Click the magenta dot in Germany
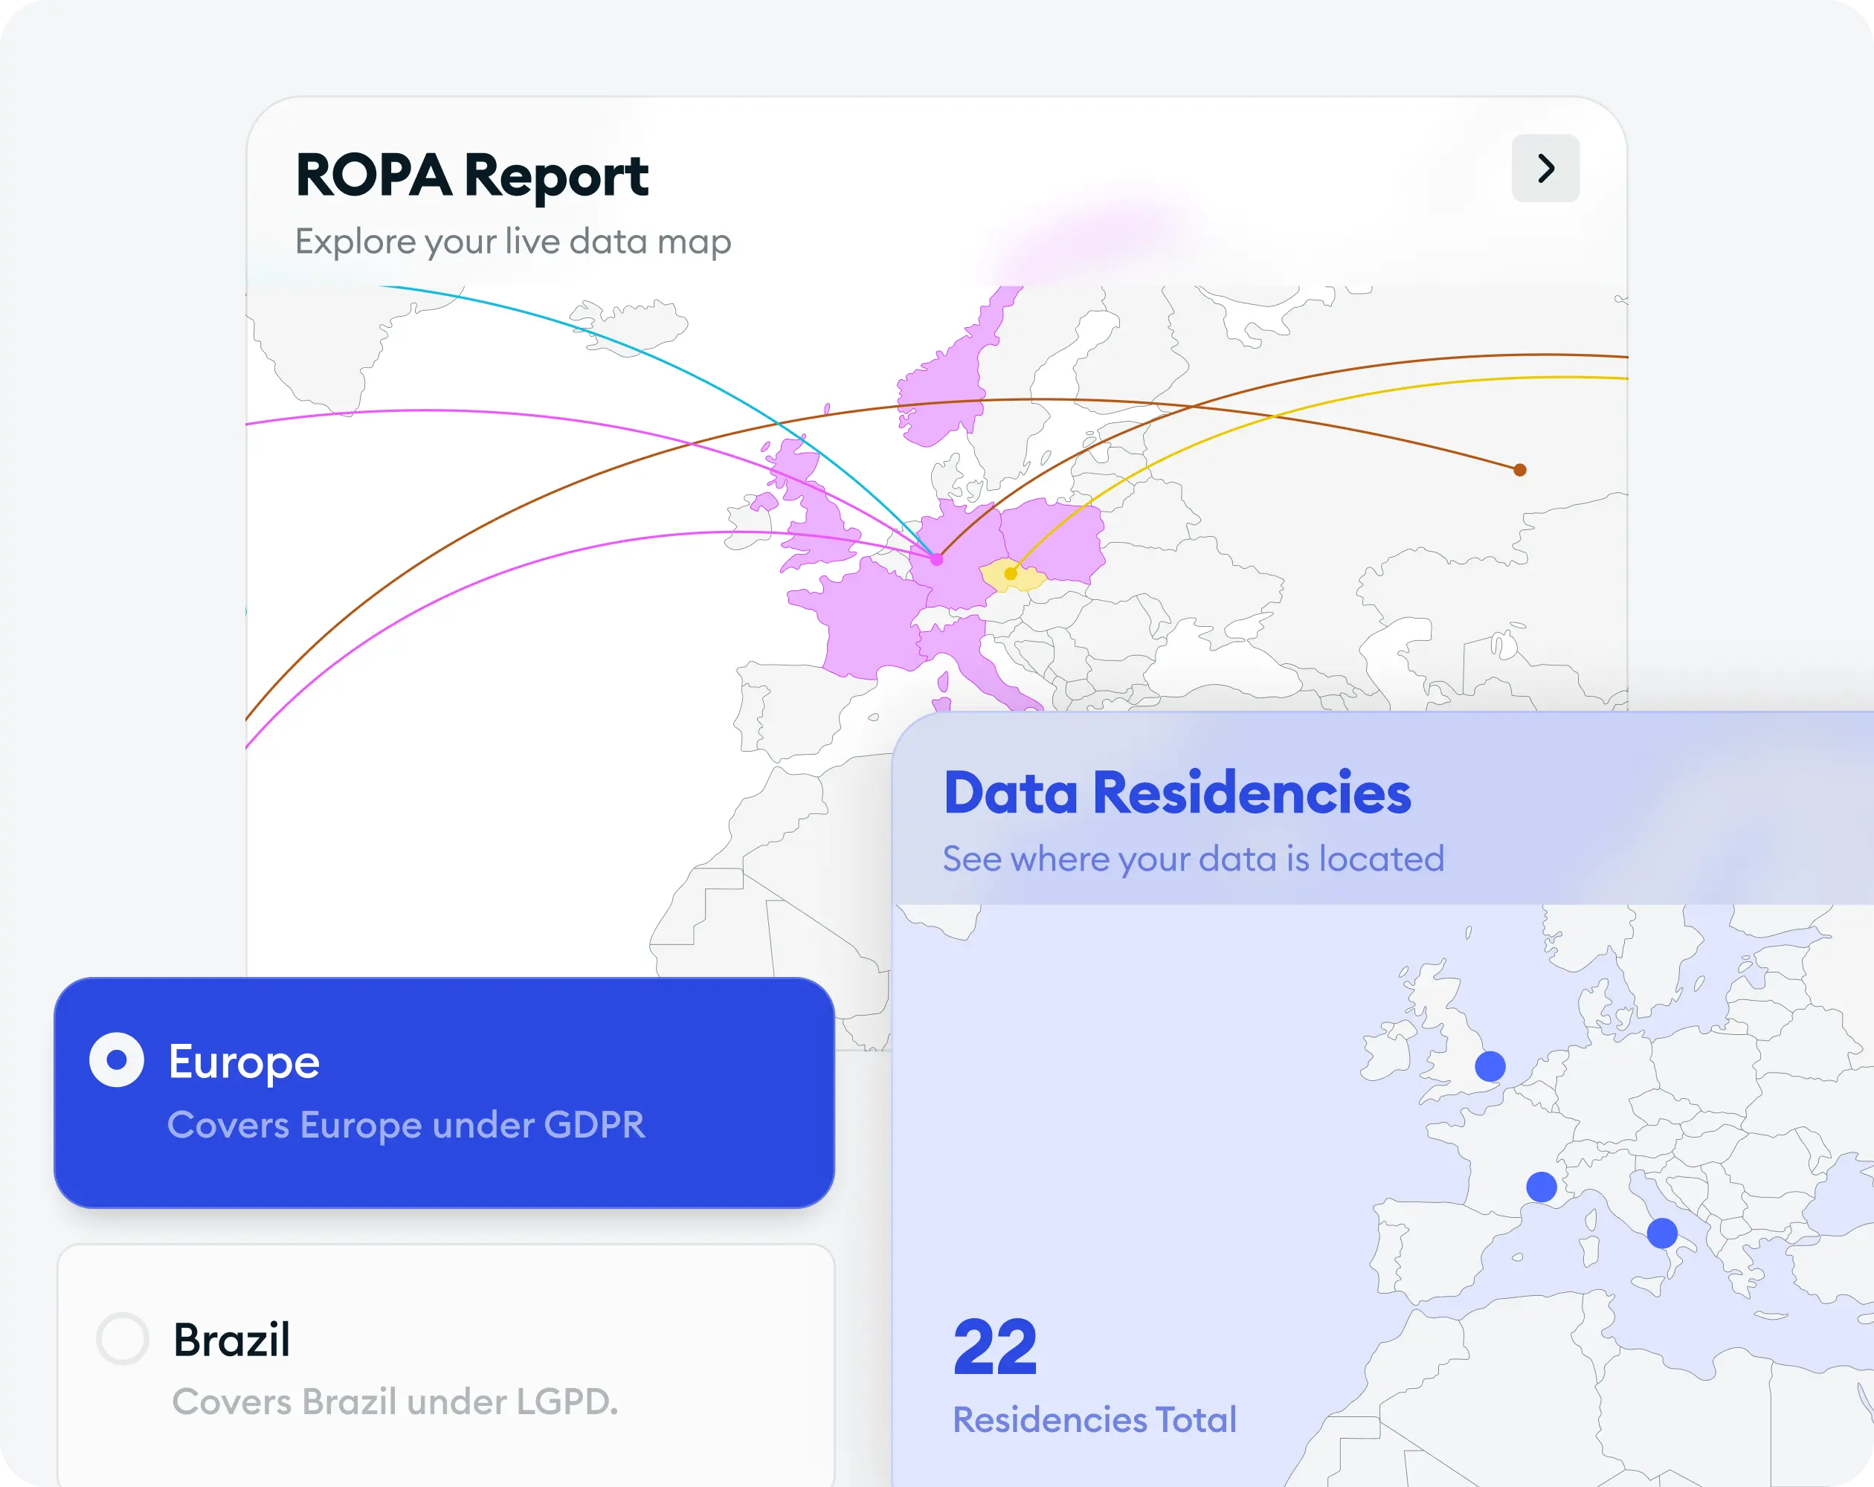 [x=936, y=560]
